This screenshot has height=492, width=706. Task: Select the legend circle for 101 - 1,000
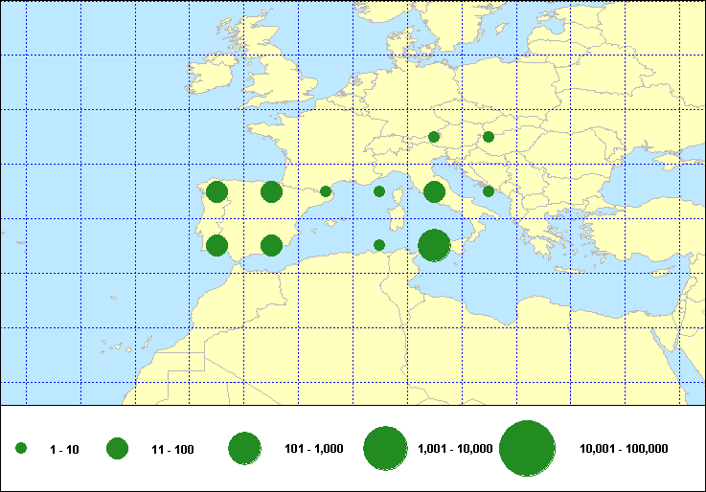[x=245, y=449]
